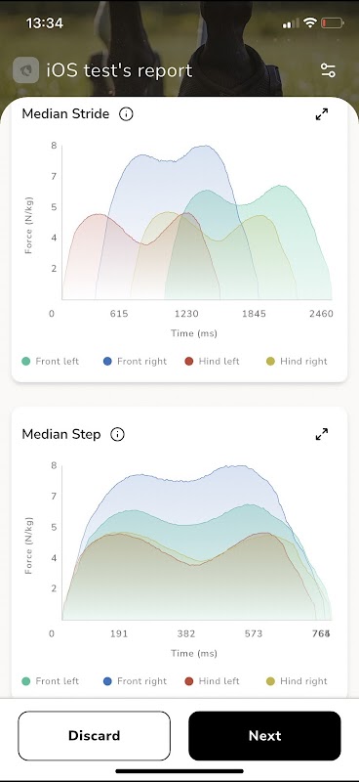Open the filter settings sliders icon

point(328,70)
